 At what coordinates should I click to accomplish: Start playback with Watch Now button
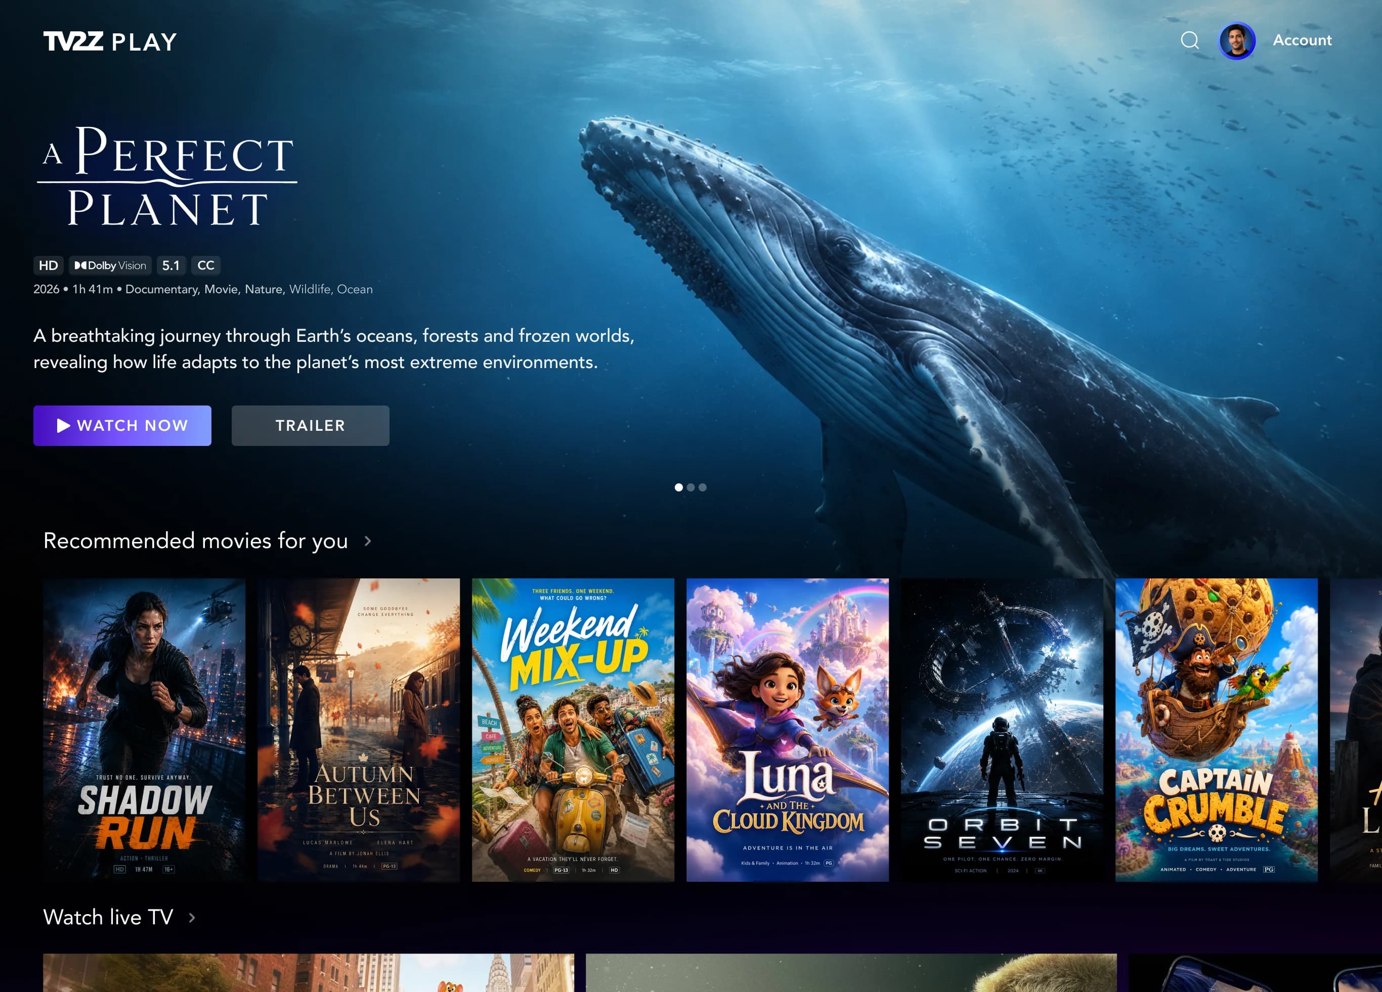pyautogui.click(x=122, y=426)
